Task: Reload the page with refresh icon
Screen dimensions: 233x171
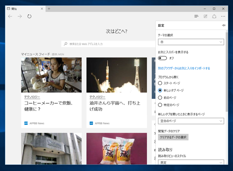Action: tap(30, 16)
